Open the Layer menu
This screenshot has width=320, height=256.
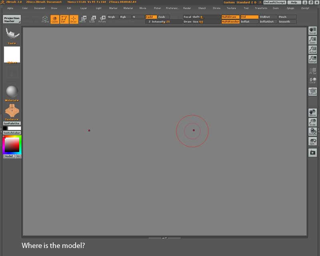tap(84, 8)
